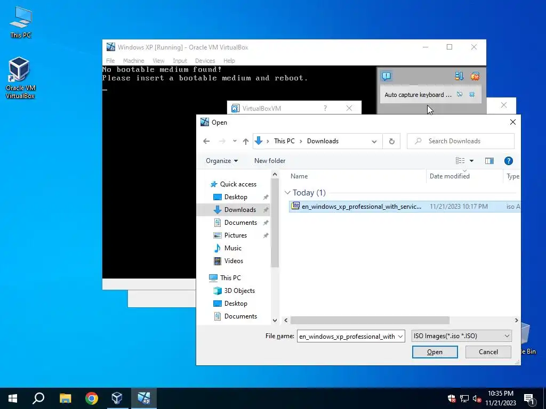Expand the address bar path history dropdown
The image size is (546, 409).
(x=374, y=141)
